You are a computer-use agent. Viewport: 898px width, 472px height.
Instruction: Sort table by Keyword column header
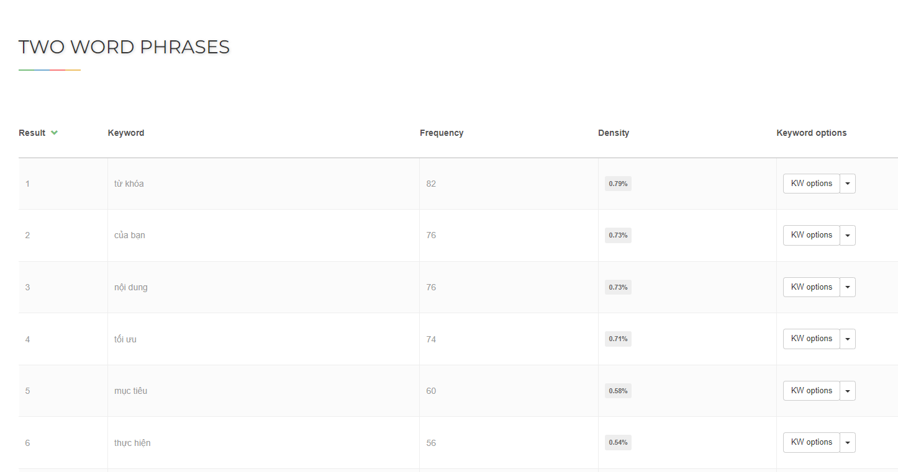coord(126,133)
